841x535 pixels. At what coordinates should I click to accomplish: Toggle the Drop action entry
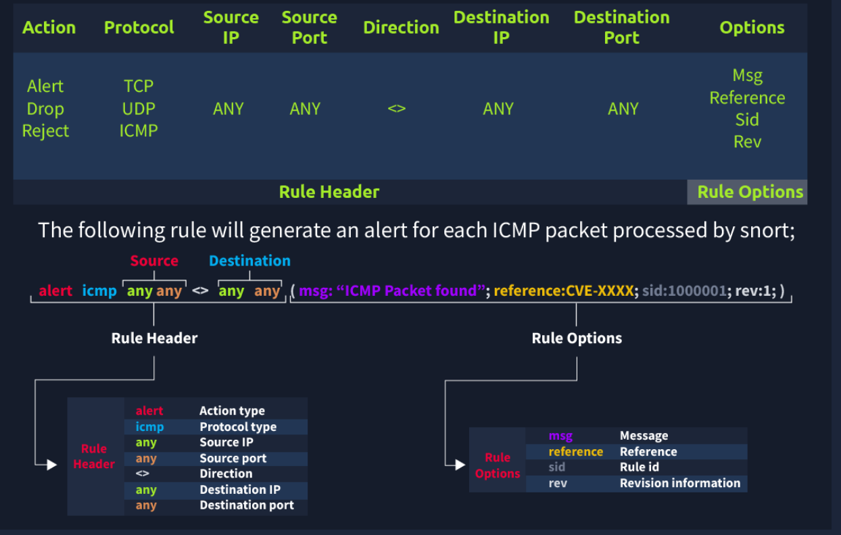point(45,108)
